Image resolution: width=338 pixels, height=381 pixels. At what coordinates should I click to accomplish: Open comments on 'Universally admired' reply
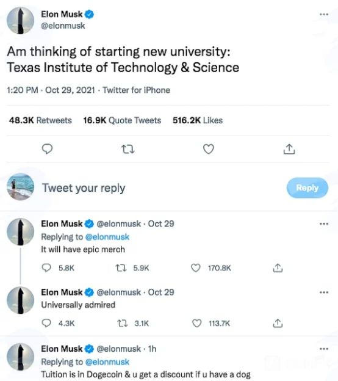[46, 323]
